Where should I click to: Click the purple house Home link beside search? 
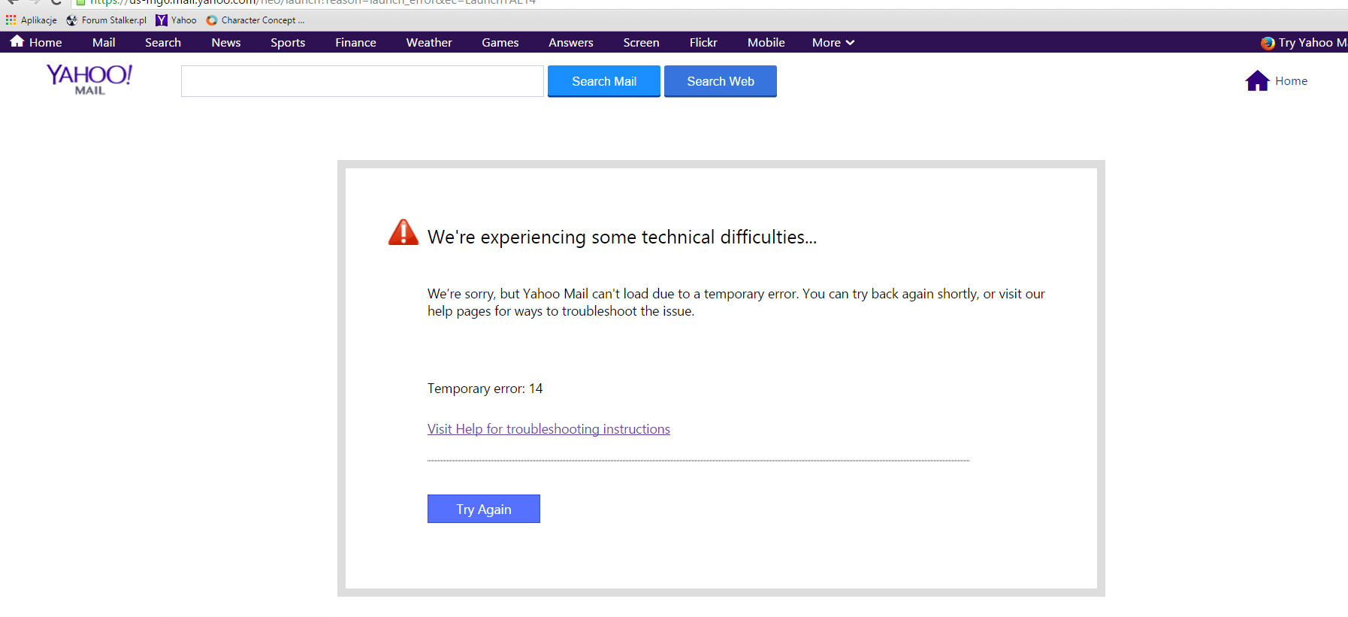[1276, 80]
